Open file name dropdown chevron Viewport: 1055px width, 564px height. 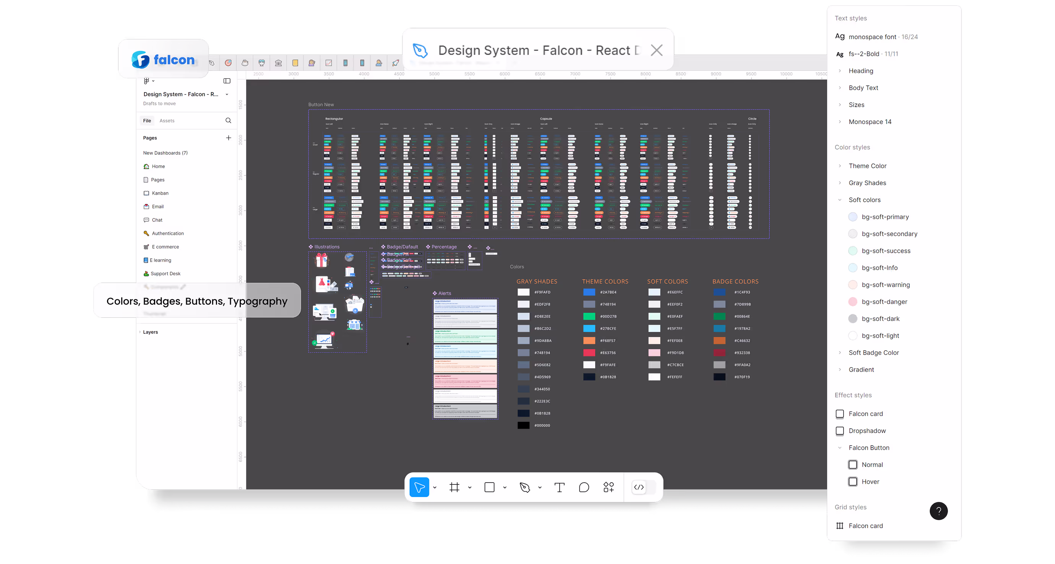pyautogui.click(x=227, y=94)
